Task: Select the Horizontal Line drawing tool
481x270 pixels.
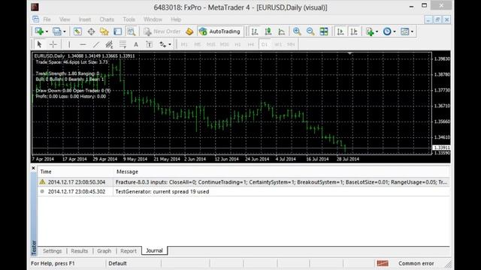Action: coord(83,44)
